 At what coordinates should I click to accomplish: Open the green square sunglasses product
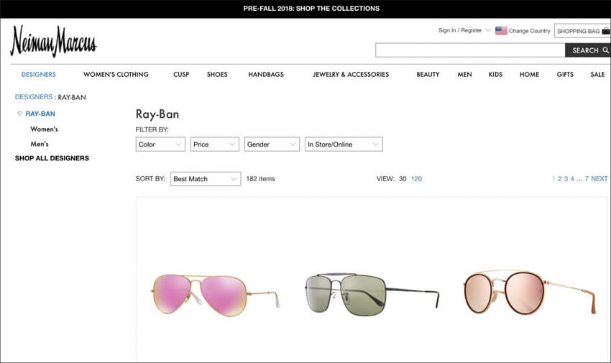[372, 294]
